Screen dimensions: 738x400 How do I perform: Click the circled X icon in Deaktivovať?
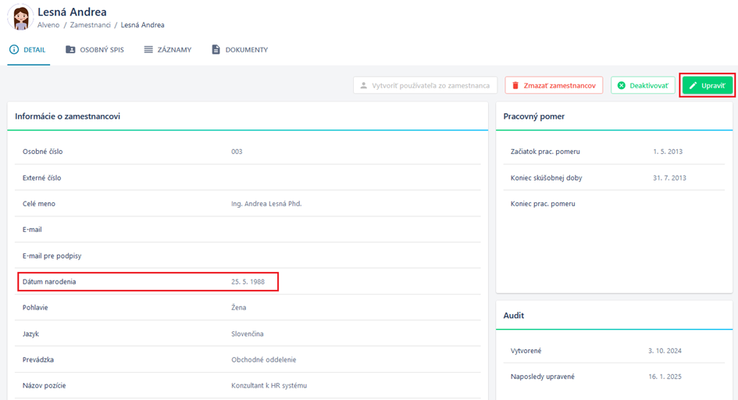(x=622, y=85)
